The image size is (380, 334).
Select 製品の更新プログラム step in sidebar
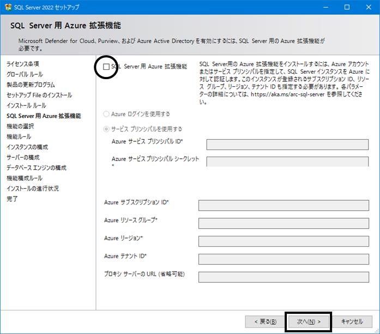tap(31, 85)
